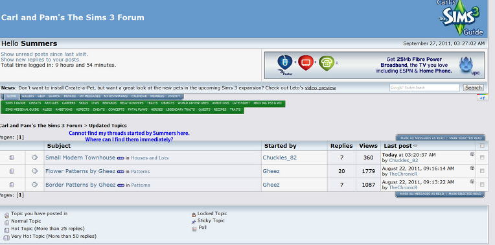495x245 pixels.
Task: Click the UPC Fibre Power banner ad
Action: pyautogui.click(x=374, y=65)
